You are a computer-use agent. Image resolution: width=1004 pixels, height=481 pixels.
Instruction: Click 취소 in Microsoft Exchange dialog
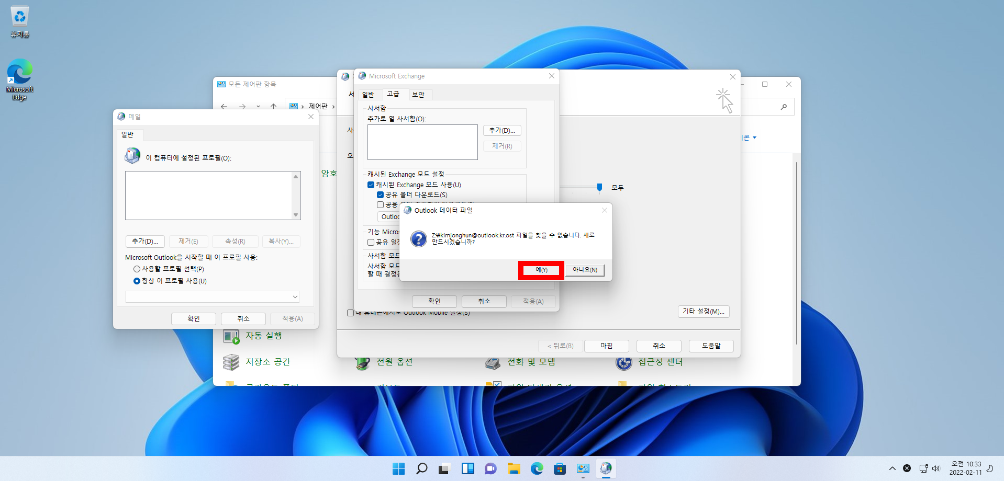pos(484,302)
